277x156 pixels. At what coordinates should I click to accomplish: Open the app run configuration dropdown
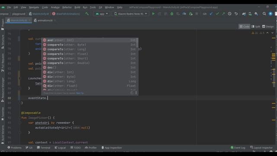pyautogui.click(x=102, y=14)
